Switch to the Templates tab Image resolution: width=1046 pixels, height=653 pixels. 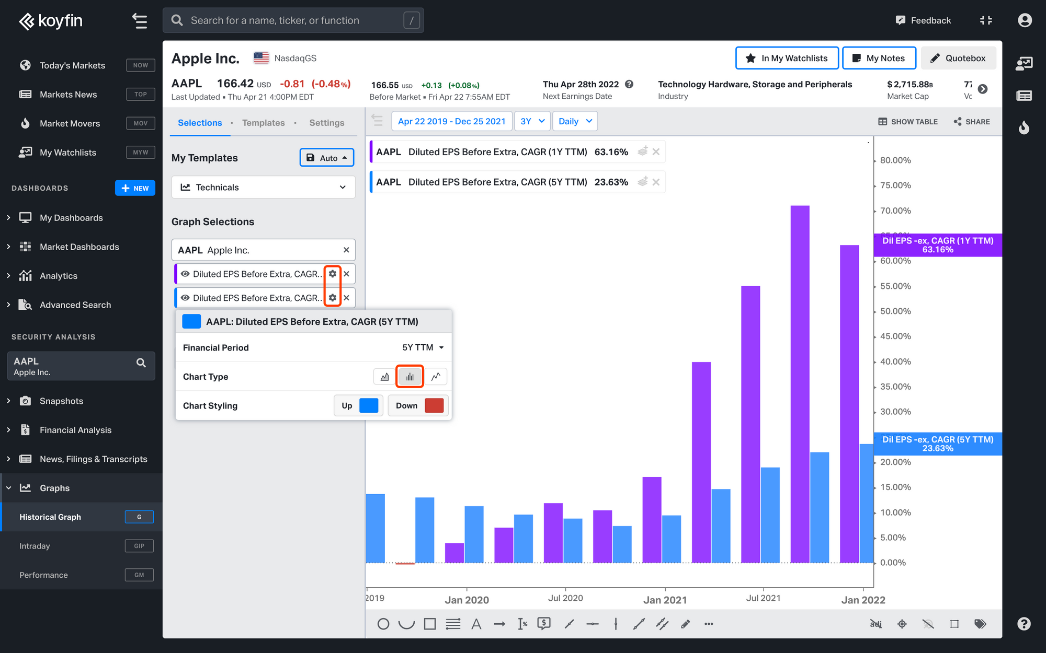[264, 123]
